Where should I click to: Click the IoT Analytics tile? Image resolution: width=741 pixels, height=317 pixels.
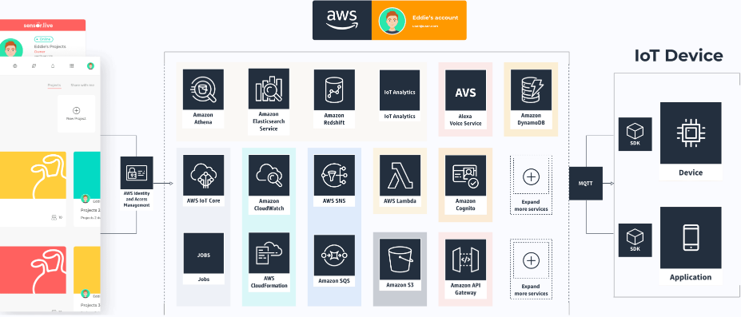[x=400, y=90]
